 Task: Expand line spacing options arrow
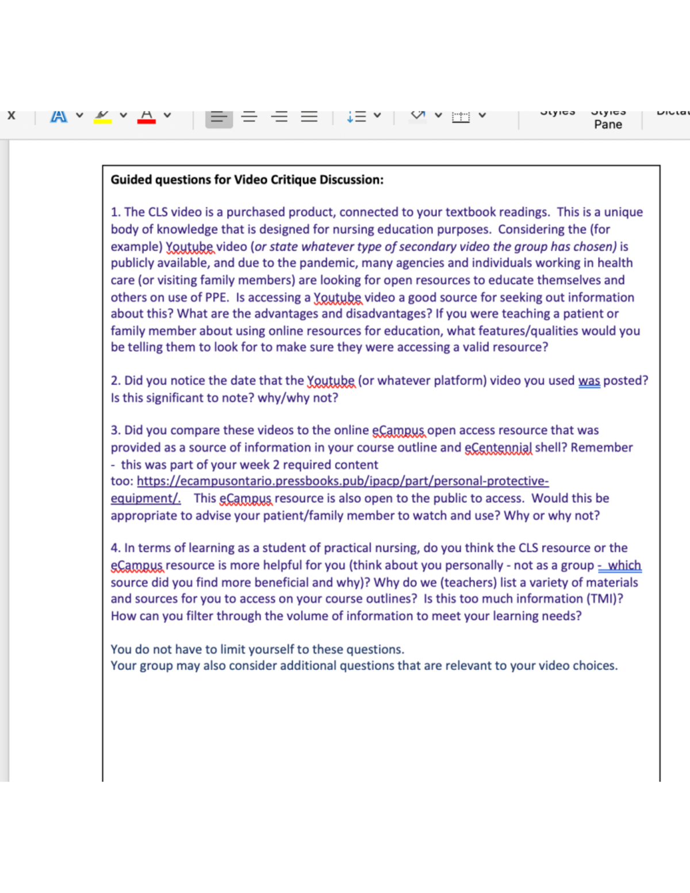click(377, 116)
